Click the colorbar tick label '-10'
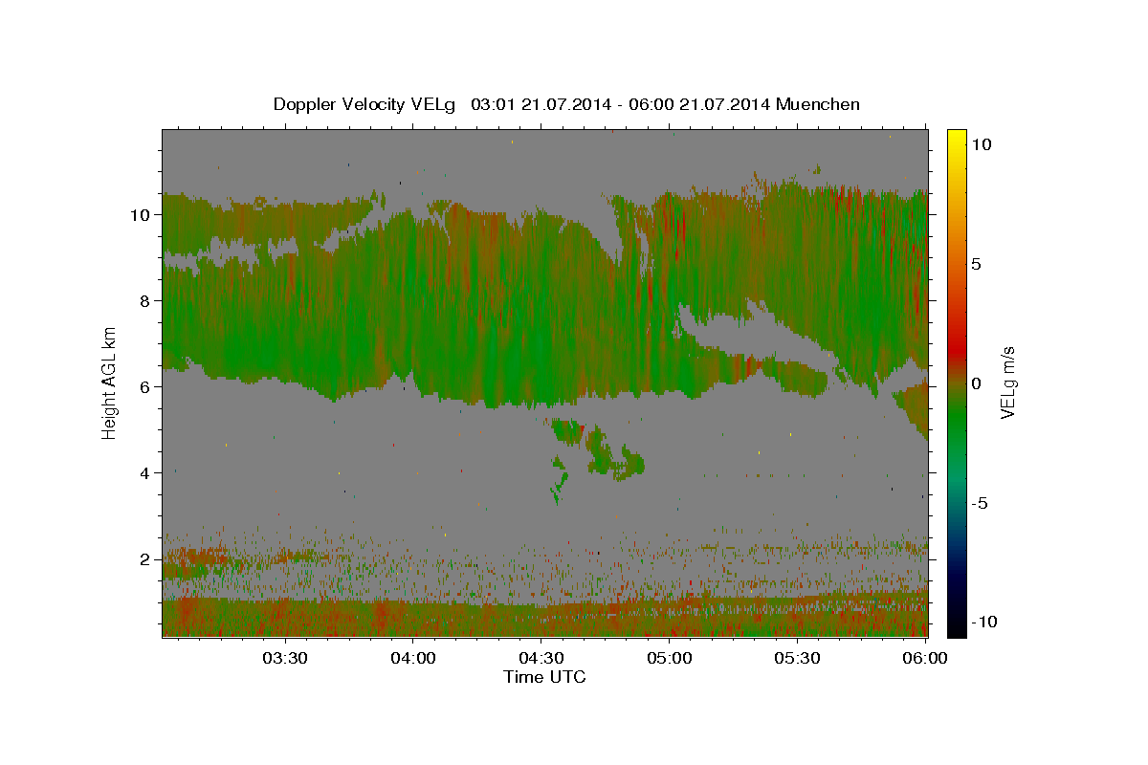Screen dimensions: 1148x765 pyautogui.click(x=982, y=622)
